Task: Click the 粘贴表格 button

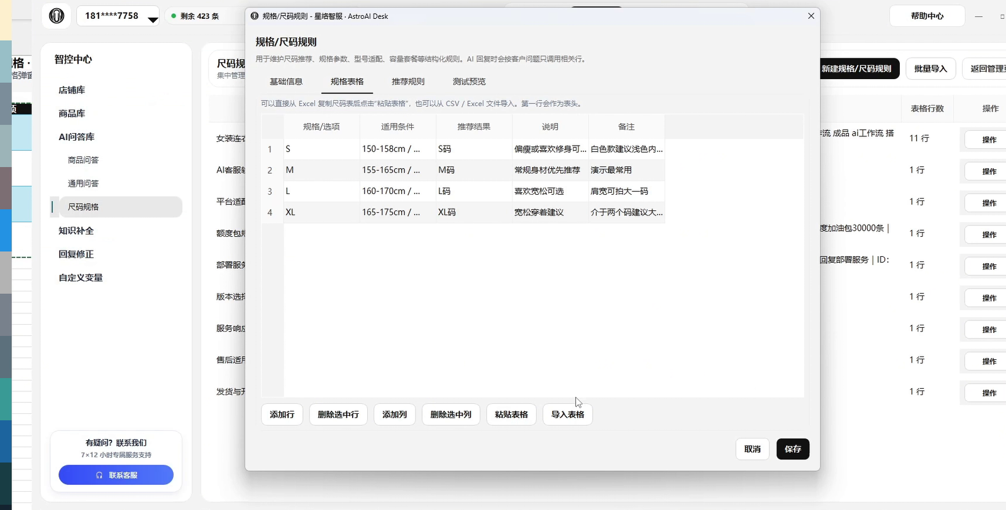Action: (x=511, y=415)
